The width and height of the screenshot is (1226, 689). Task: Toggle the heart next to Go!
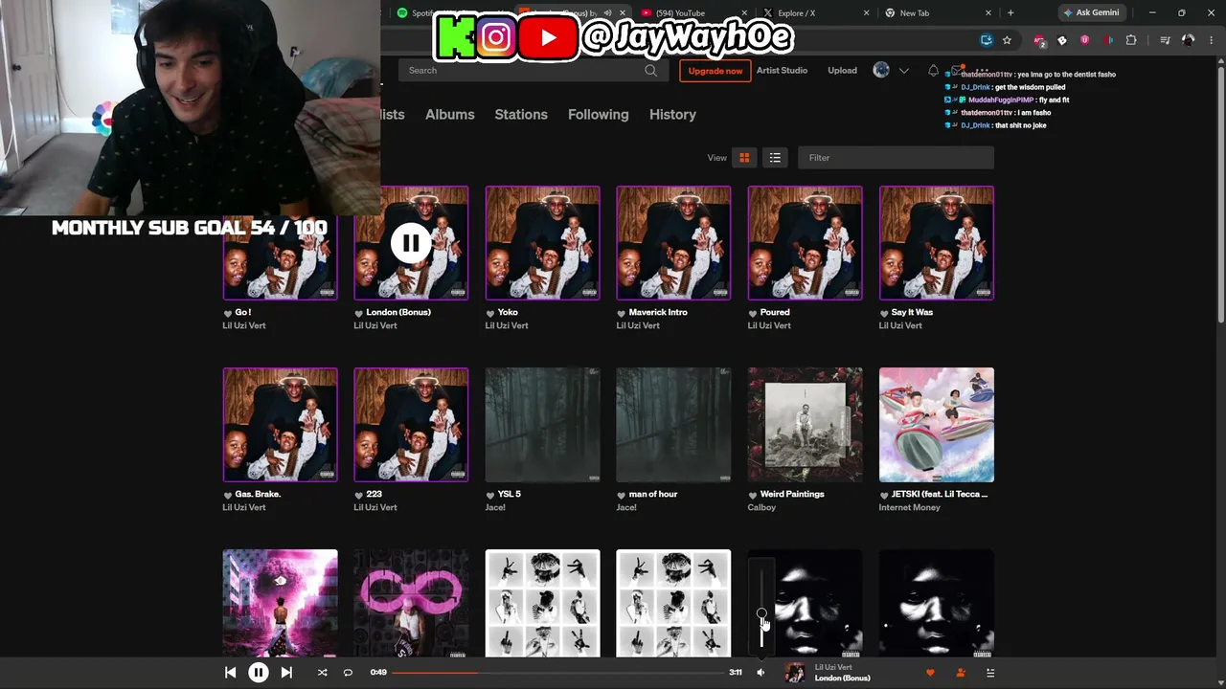click(228, 313)
